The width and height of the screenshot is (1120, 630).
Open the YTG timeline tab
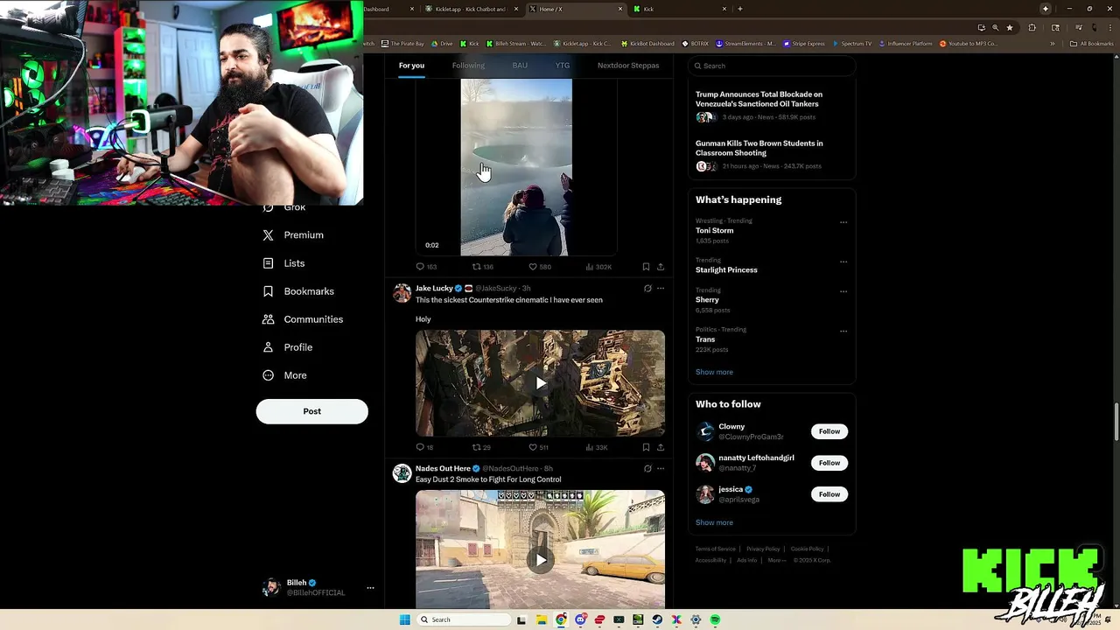click(x=563, y=66)
